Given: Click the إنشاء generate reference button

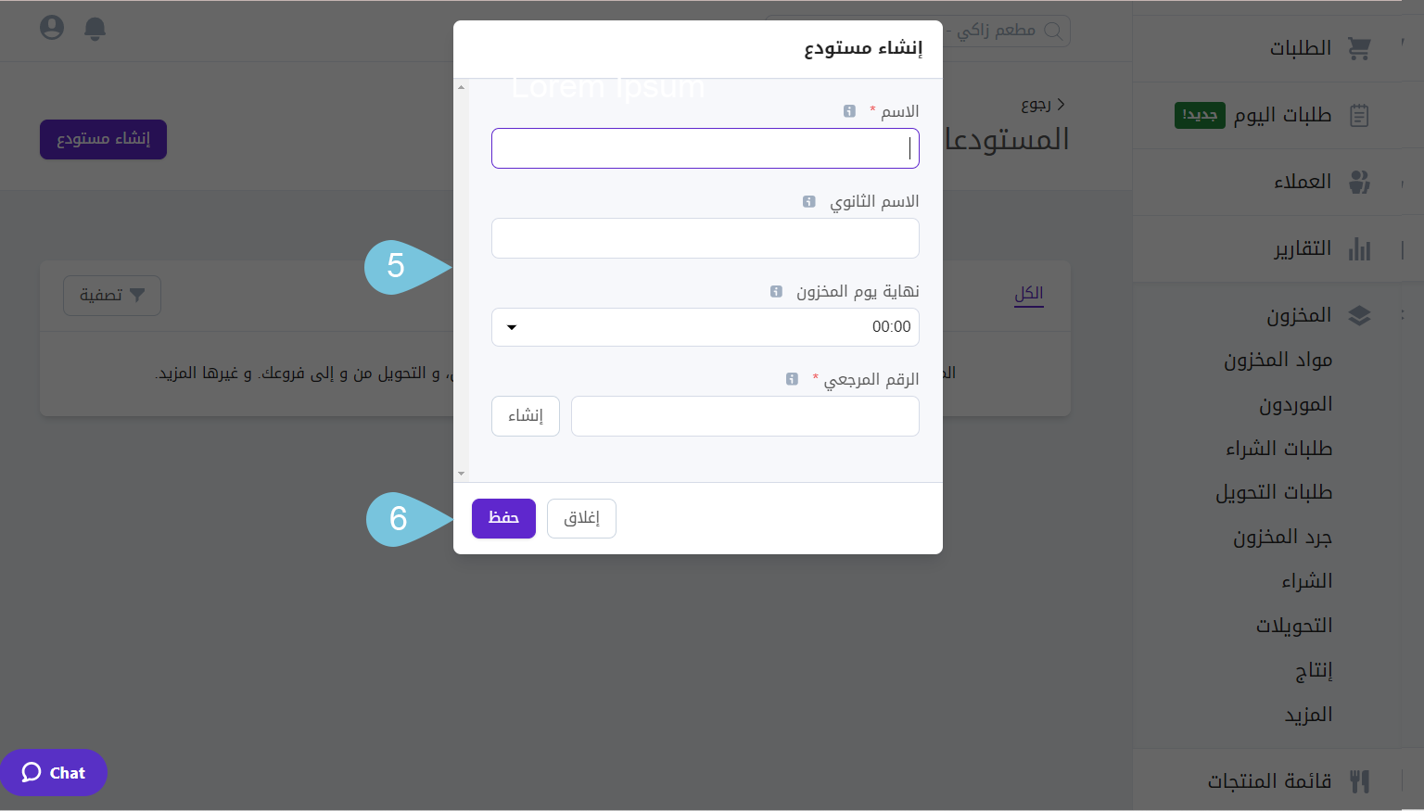Looking at the screenshot, I should (526, 416).
